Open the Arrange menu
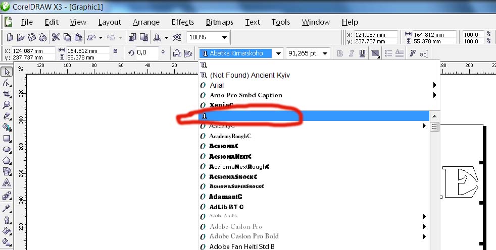Screen dimensions: 496x250 click(x=146, y=22)
